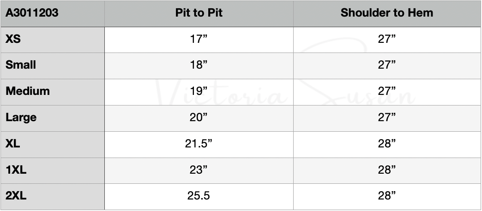Screen dimensions: 482x211
Task: Select the 1XL row label
Action: [x=16, y=170]
